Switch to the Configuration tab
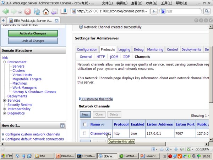 87,49
